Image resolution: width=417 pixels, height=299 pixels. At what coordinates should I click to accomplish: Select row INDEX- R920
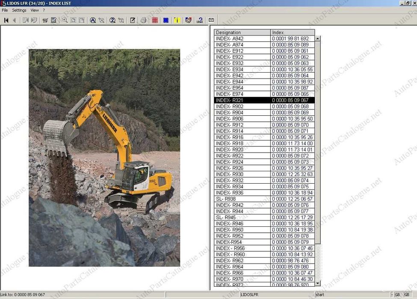point(264,149)
